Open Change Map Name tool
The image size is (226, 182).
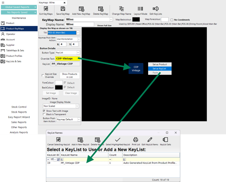[x=121, y=10]
